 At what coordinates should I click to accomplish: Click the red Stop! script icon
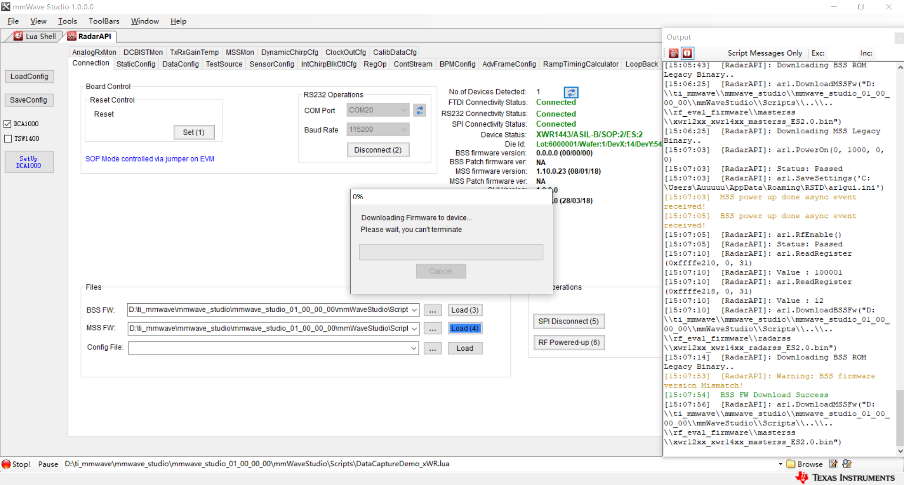[6, 464]
